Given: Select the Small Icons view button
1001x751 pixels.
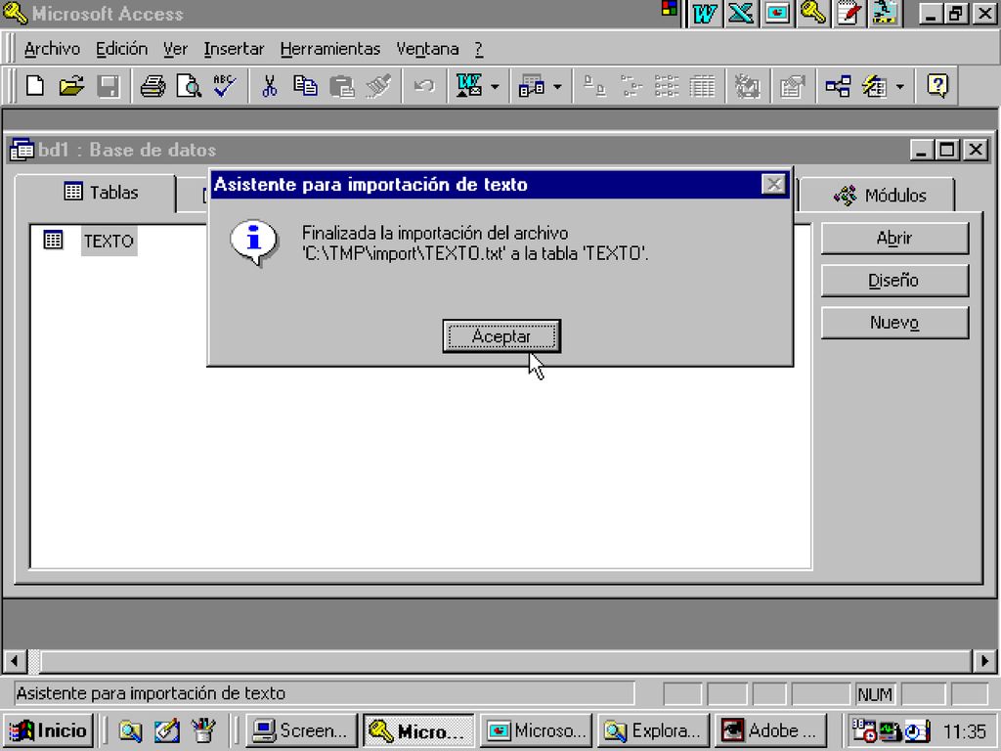Looking at the screenshot, I should (631, 86).
